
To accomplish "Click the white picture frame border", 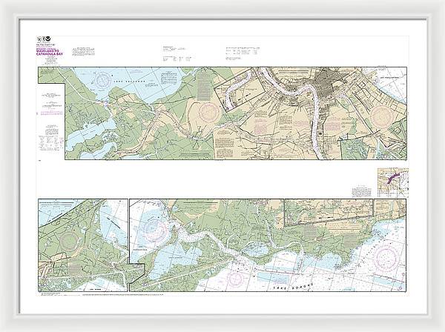I will [x=222, y=9].
